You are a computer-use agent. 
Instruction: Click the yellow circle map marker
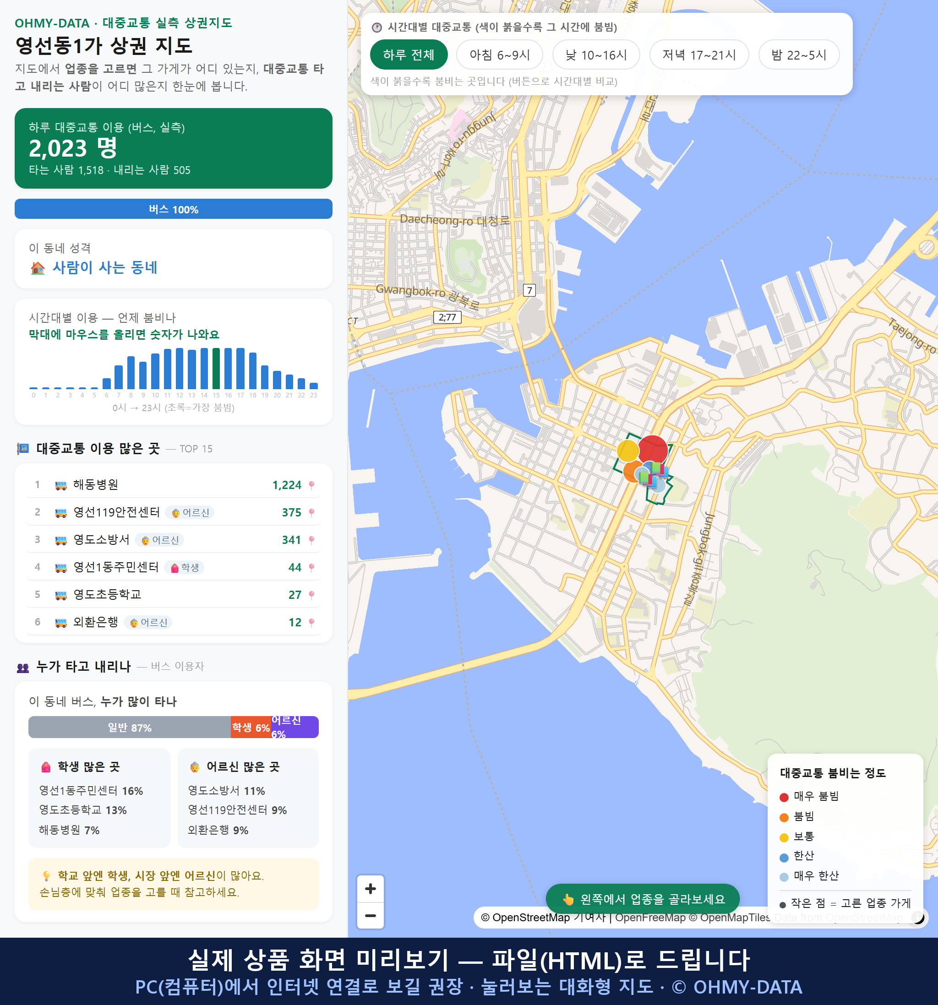click(x=627, y=451)
